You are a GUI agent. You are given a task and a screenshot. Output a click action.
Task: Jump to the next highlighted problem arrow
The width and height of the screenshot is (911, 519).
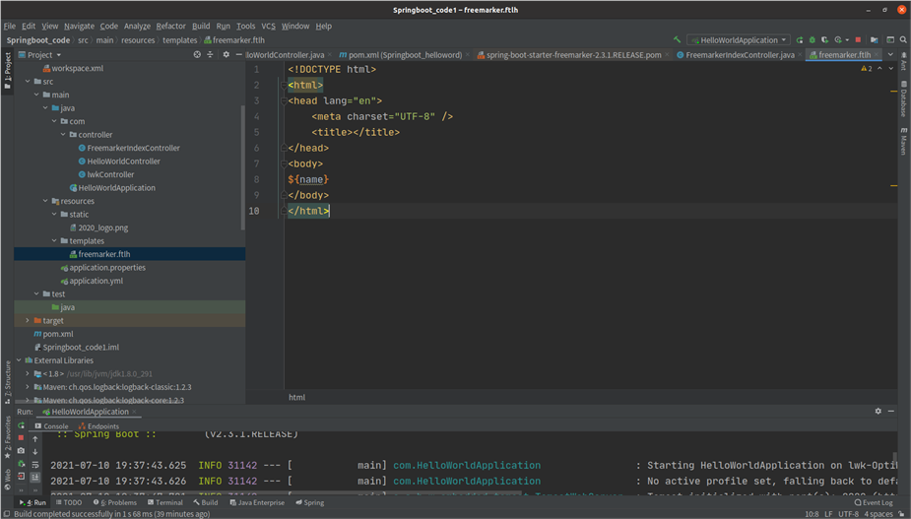pos(891,69)
